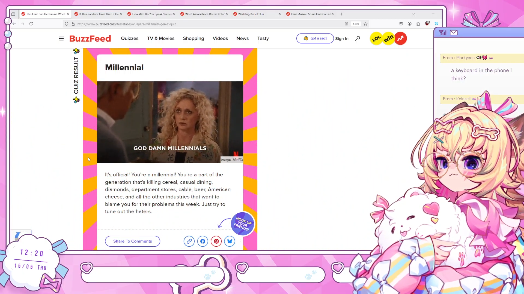Open the Quizzes navigation item
The image size is (524, 294).
130,38
